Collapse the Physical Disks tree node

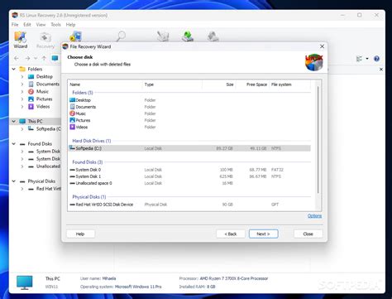click(x=14, y=181)
